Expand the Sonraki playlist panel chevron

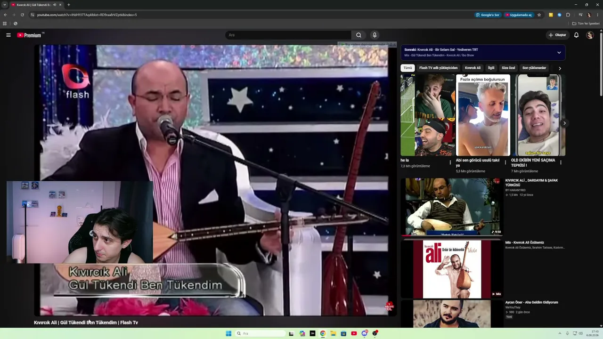(x=559, y=52)
